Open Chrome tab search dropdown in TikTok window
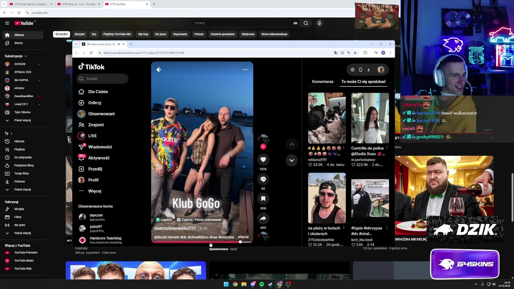The height and width of the screenshot is (289, 514). pyautogui.click(x=76, y=44)
